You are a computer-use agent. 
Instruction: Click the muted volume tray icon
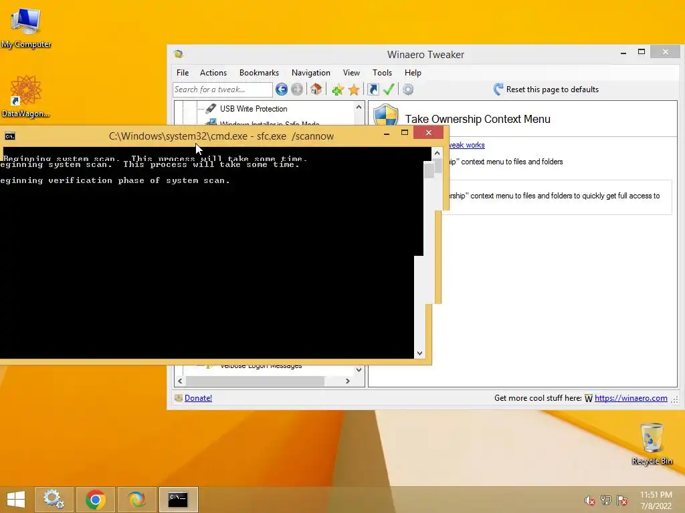point(590,500)
